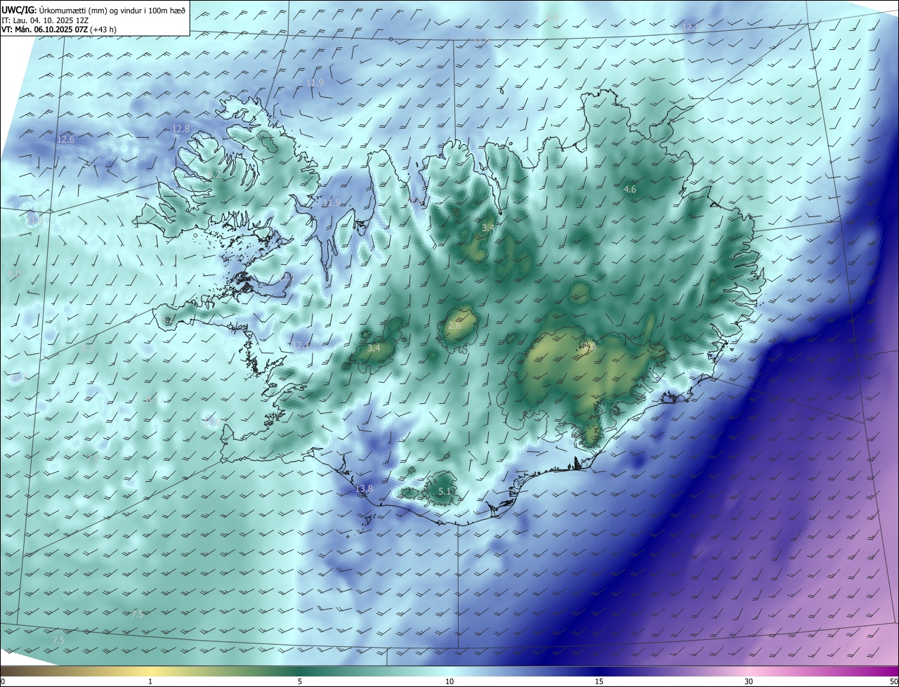Screen dimensions: 899x687
Task: Click the legend tick labeled 15
Action: pos(599,681)
